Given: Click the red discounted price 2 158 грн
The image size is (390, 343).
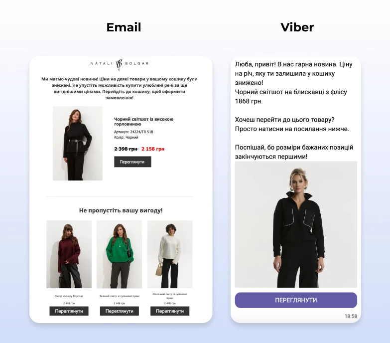Looking at the screenshot, I should point(153,149).
